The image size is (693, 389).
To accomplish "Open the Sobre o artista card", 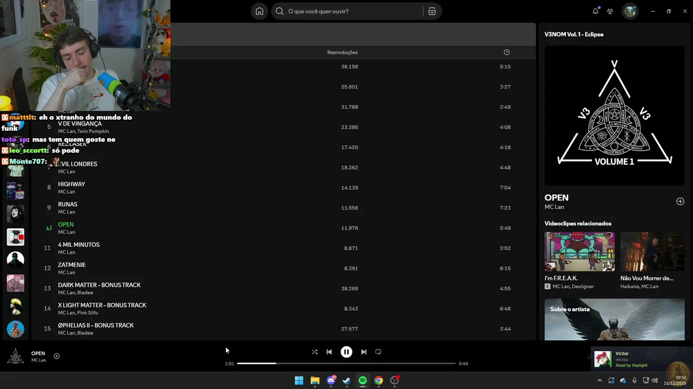I will (614, 319).
